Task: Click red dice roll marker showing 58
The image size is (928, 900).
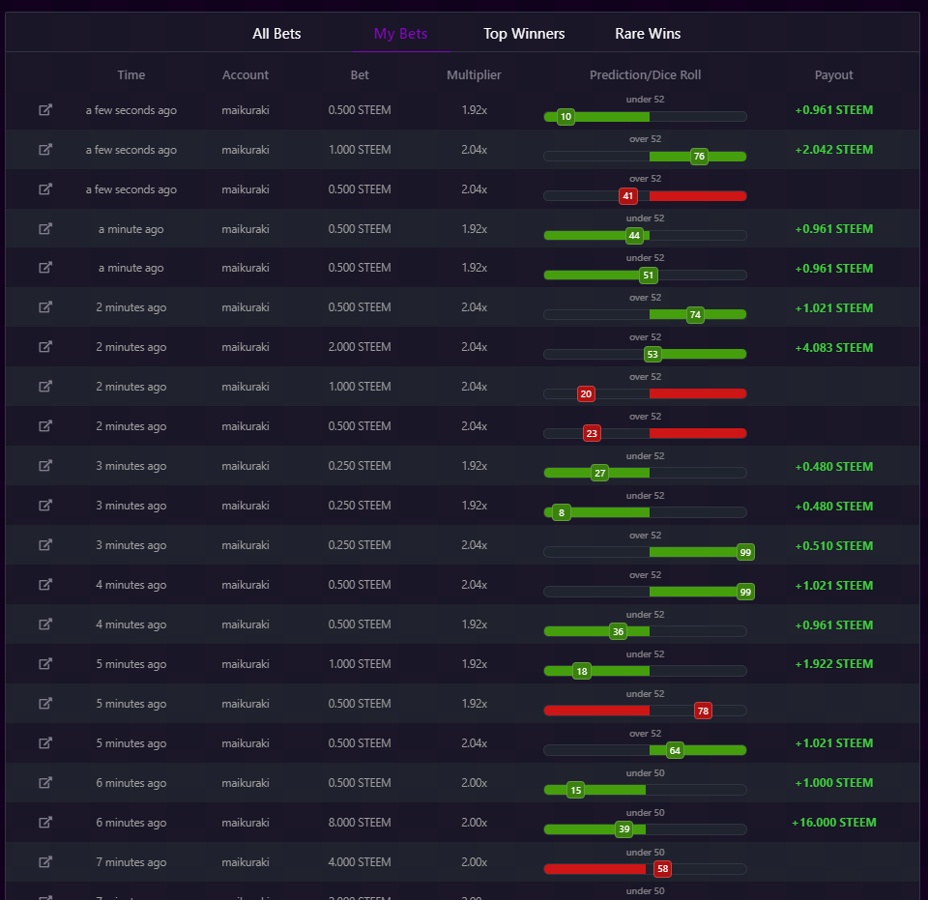Action: (662, 869)
